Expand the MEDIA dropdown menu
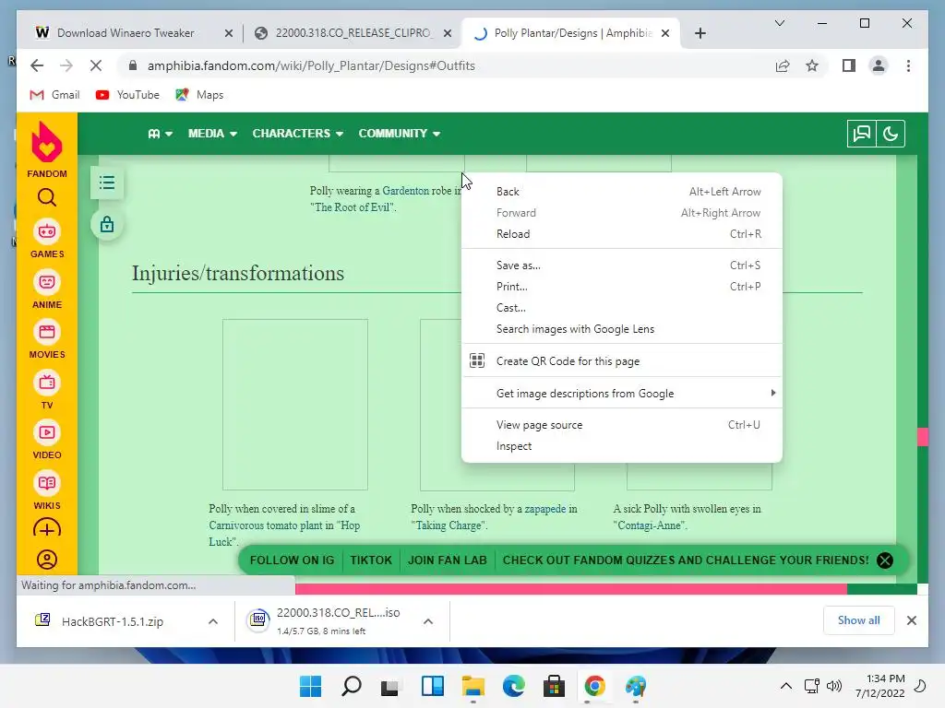 pyautogui.click(x=212, y=134)
